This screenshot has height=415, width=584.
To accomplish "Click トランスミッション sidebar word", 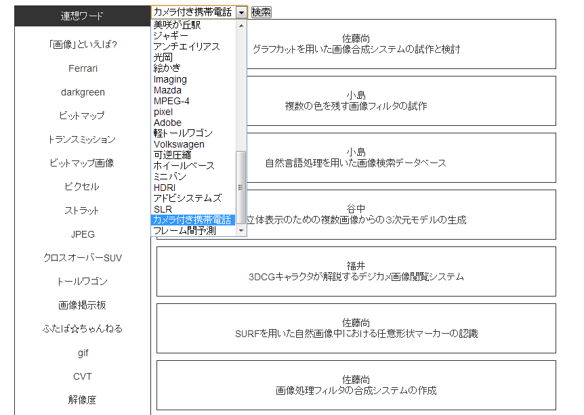I will [x=83, y=139].
